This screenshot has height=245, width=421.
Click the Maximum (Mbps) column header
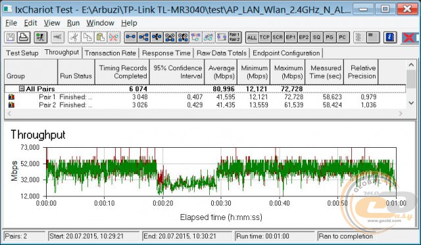288,72
